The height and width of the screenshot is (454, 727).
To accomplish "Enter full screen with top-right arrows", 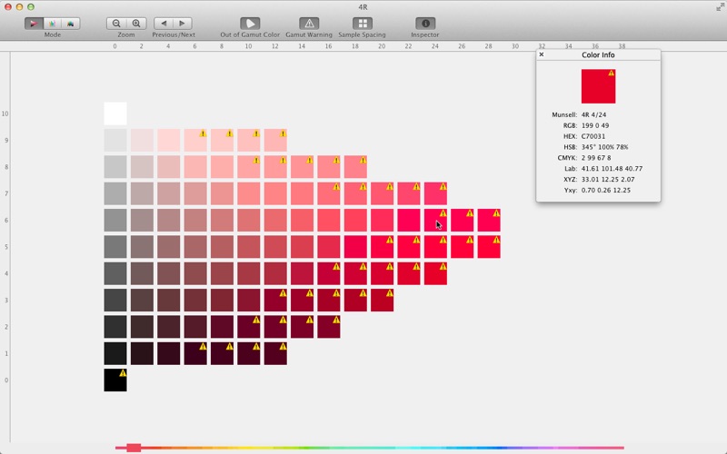I will 720,7.
